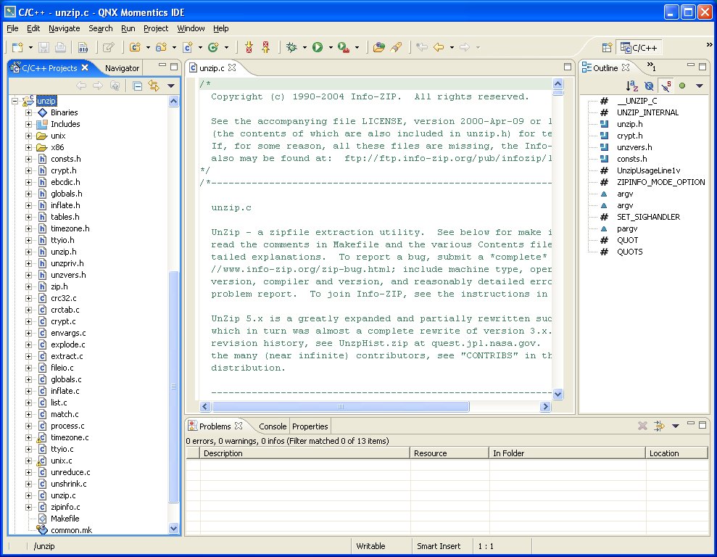Sort Outline items alphabetically
Viewport: 717px width, 557px height.
(x=631, y=86)
